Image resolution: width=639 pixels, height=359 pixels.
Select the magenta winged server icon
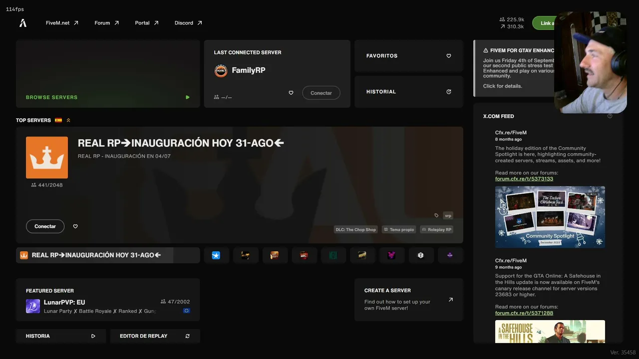[x=391, y=255]
